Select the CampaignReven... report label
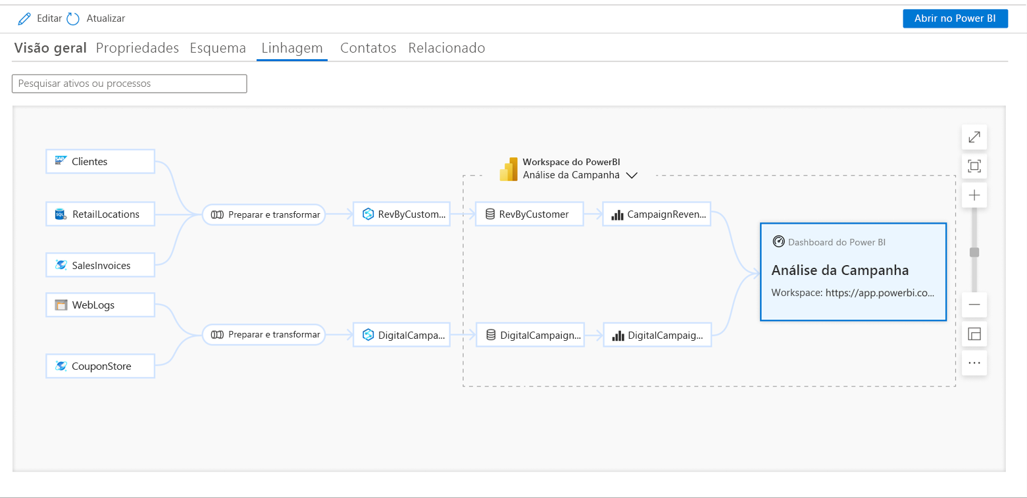This screenshot has width=1027, height=498. pos(667,214)
